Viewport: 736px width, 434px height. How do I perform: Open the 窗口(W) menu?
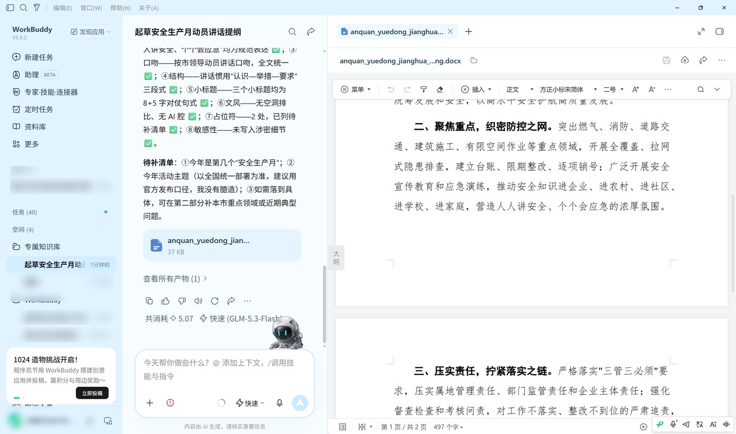[91, 8]
